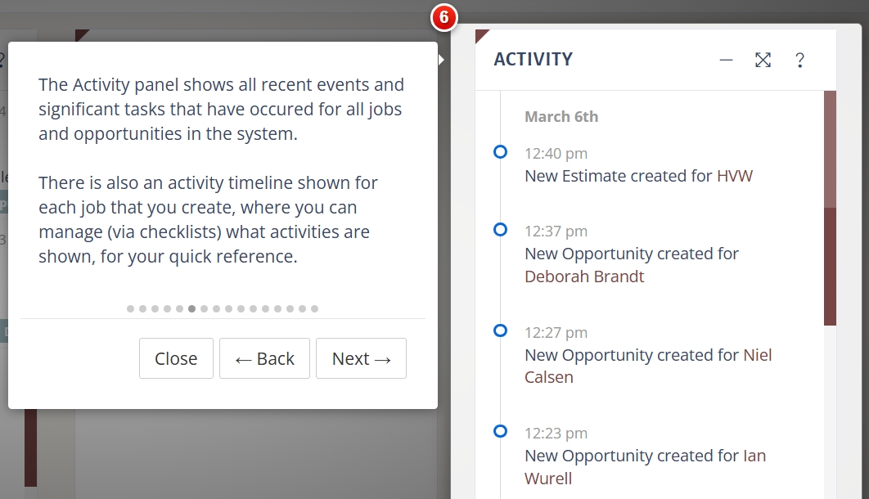Open the HVW estimate link
Screen dimensions: 869x499
(x=735, y=175)
